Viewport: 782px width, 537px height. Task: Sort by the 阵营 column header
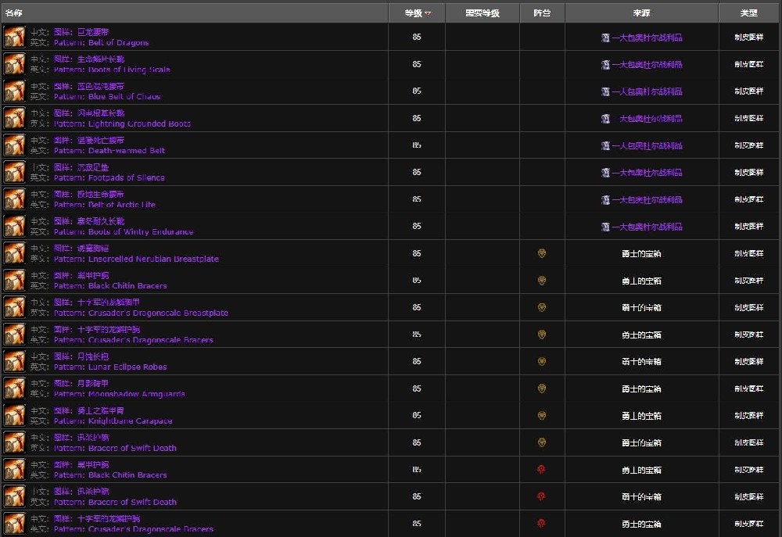click(541, 13)
